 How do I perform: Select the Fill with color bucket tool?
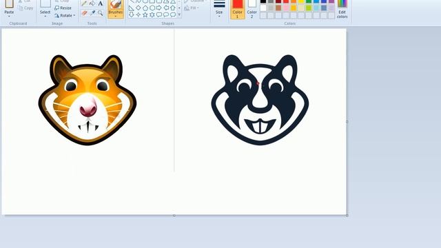point(92,3)
